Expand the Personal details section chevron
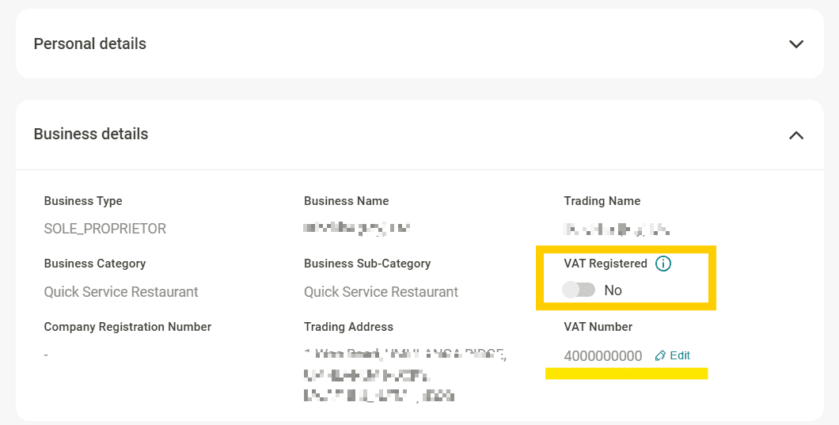839x425 pixels. [x=796, y=44]
